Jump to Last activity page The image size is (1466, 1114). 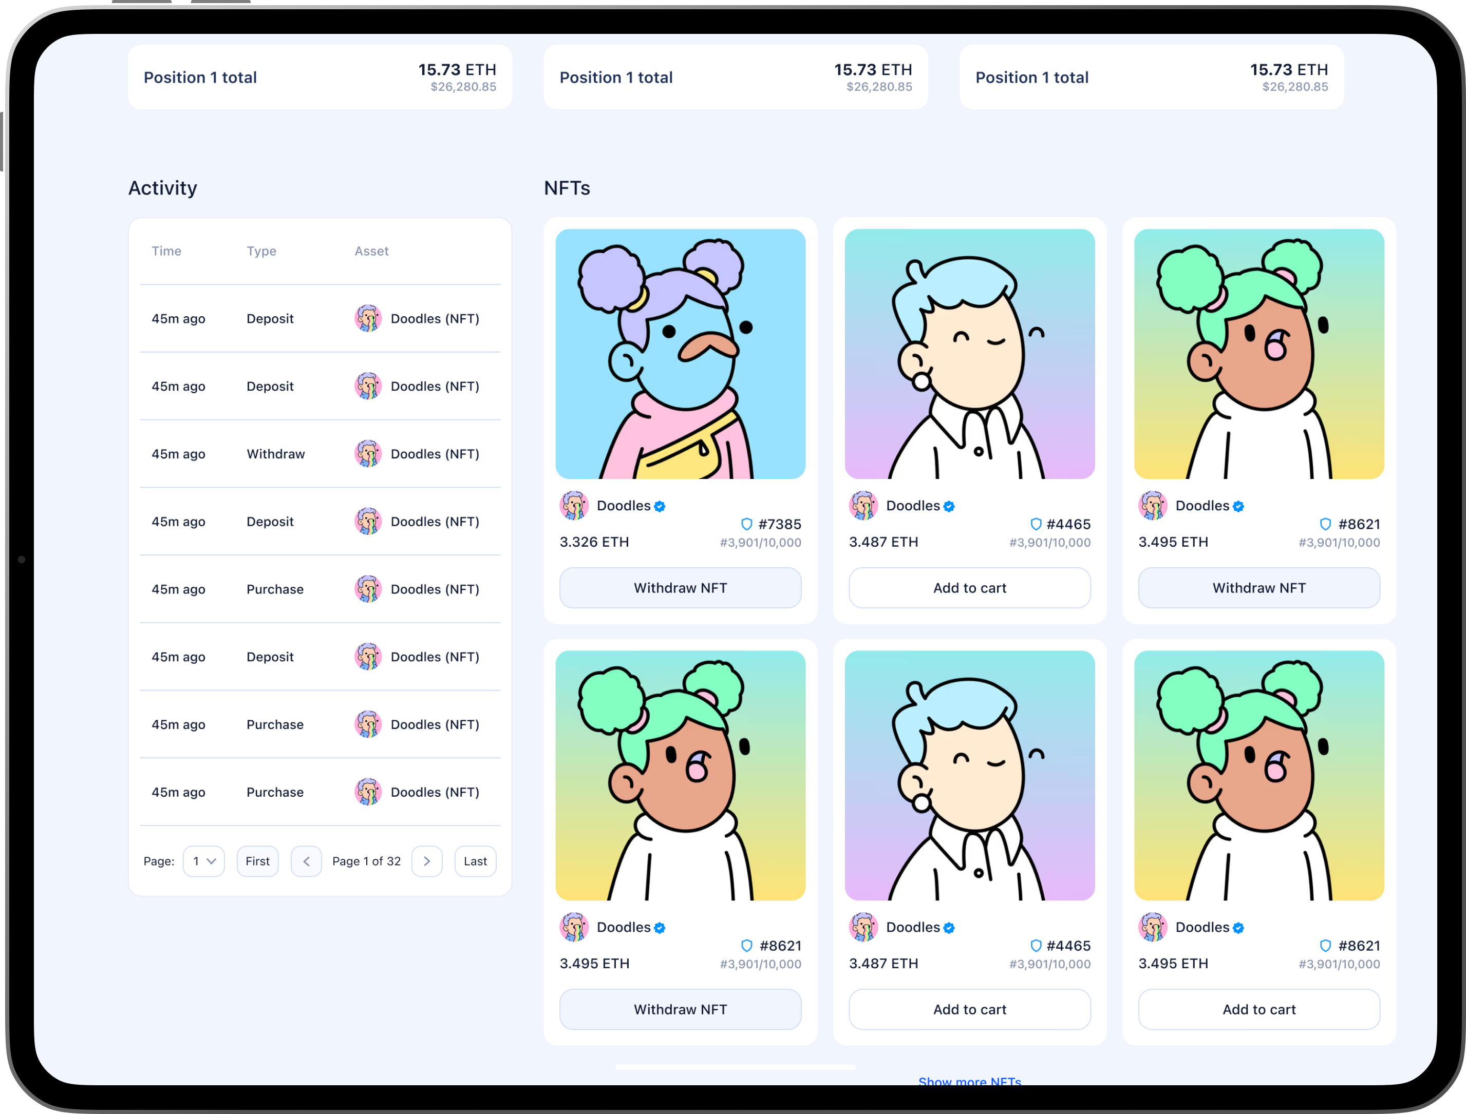pos(475,861)
